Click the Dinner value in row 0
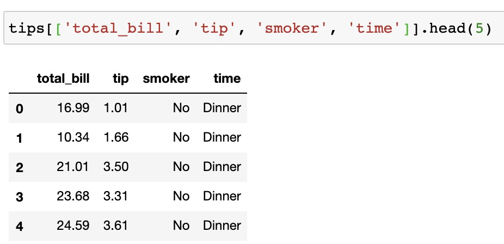This screenshot has width=504, height=244. tap(222, 108)
